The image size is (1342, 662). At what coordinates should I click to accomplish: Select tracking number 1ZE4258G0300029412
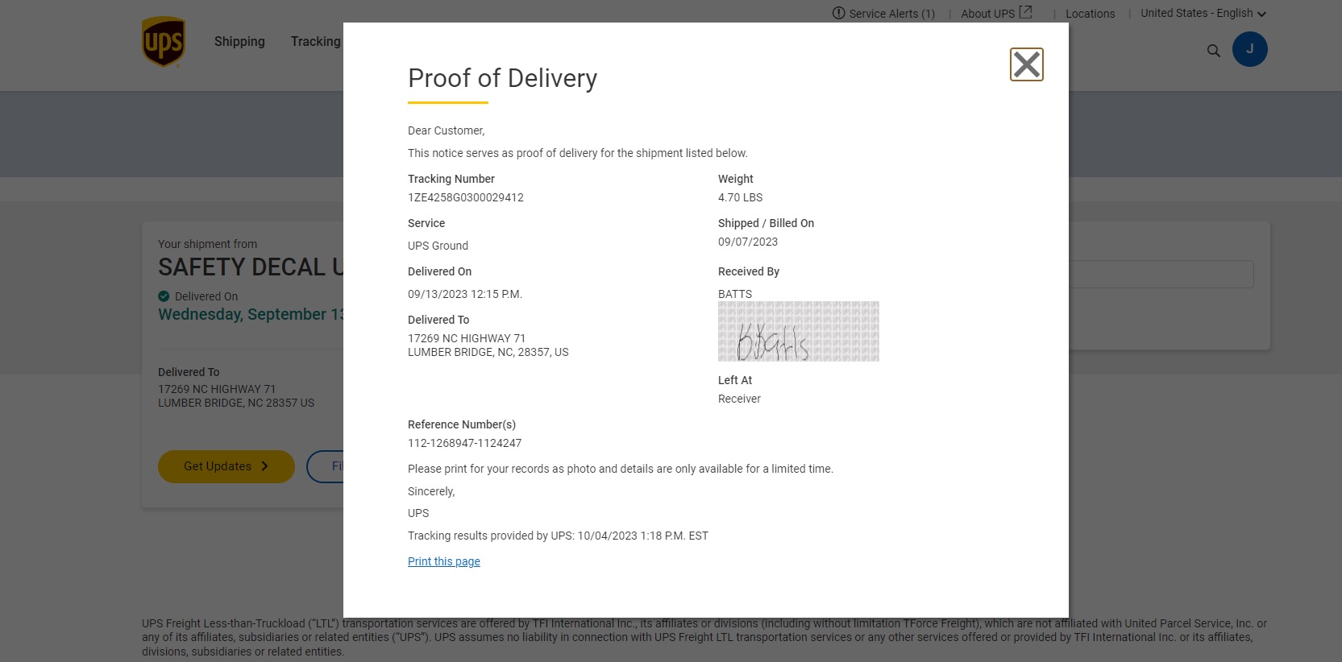(466, 197)
